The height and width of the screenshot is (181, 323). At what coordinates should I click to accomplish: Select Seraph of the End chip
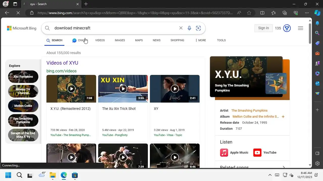point(23,135)
